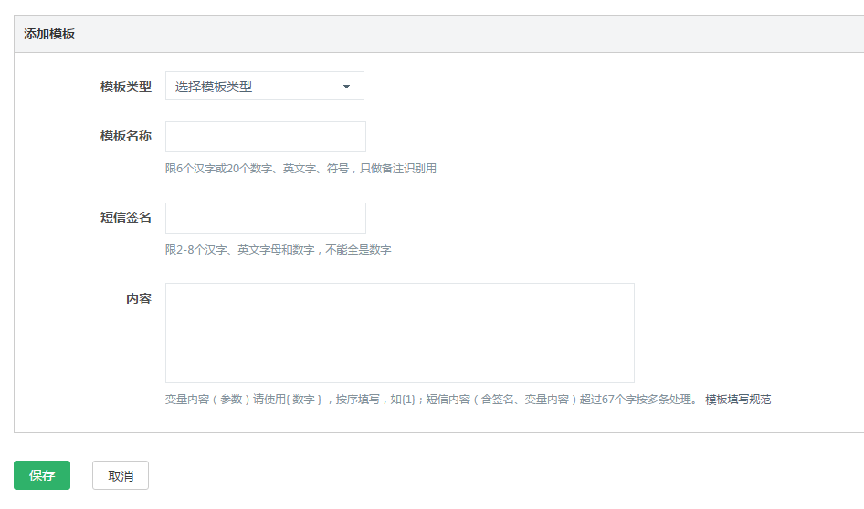Click the 内容 field label
Viewport: 864px width, 509px height.
tap(138, 298)
